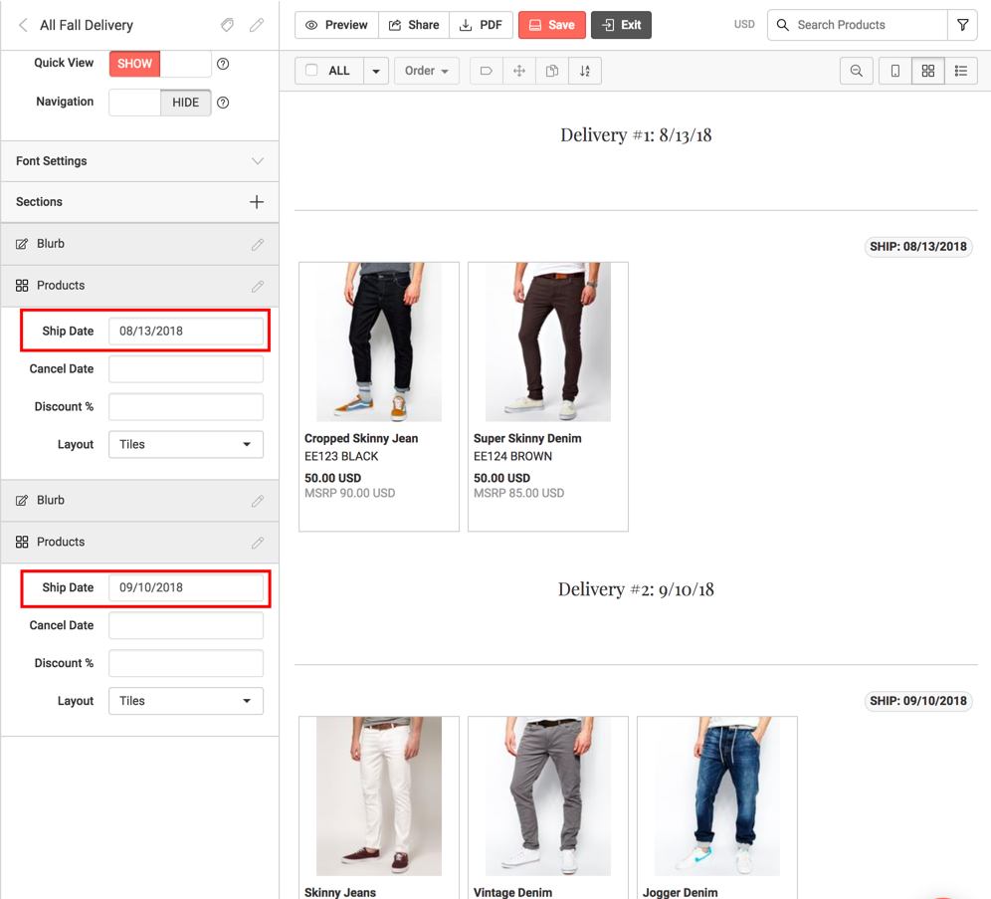Toggle Quick View SHOW switch

(160, 64)
